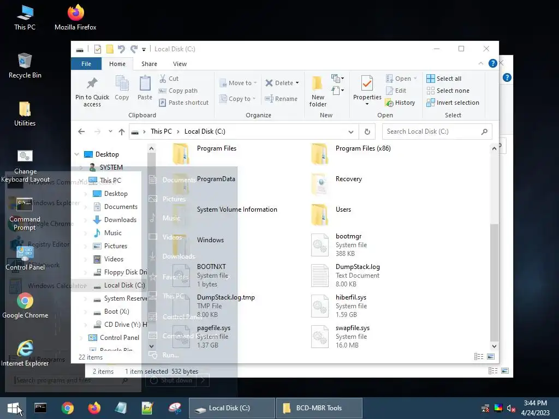The width and height of the screenshot is (559, 419).
Task: Open Copy to dropdown
Action: pos(237,99)
